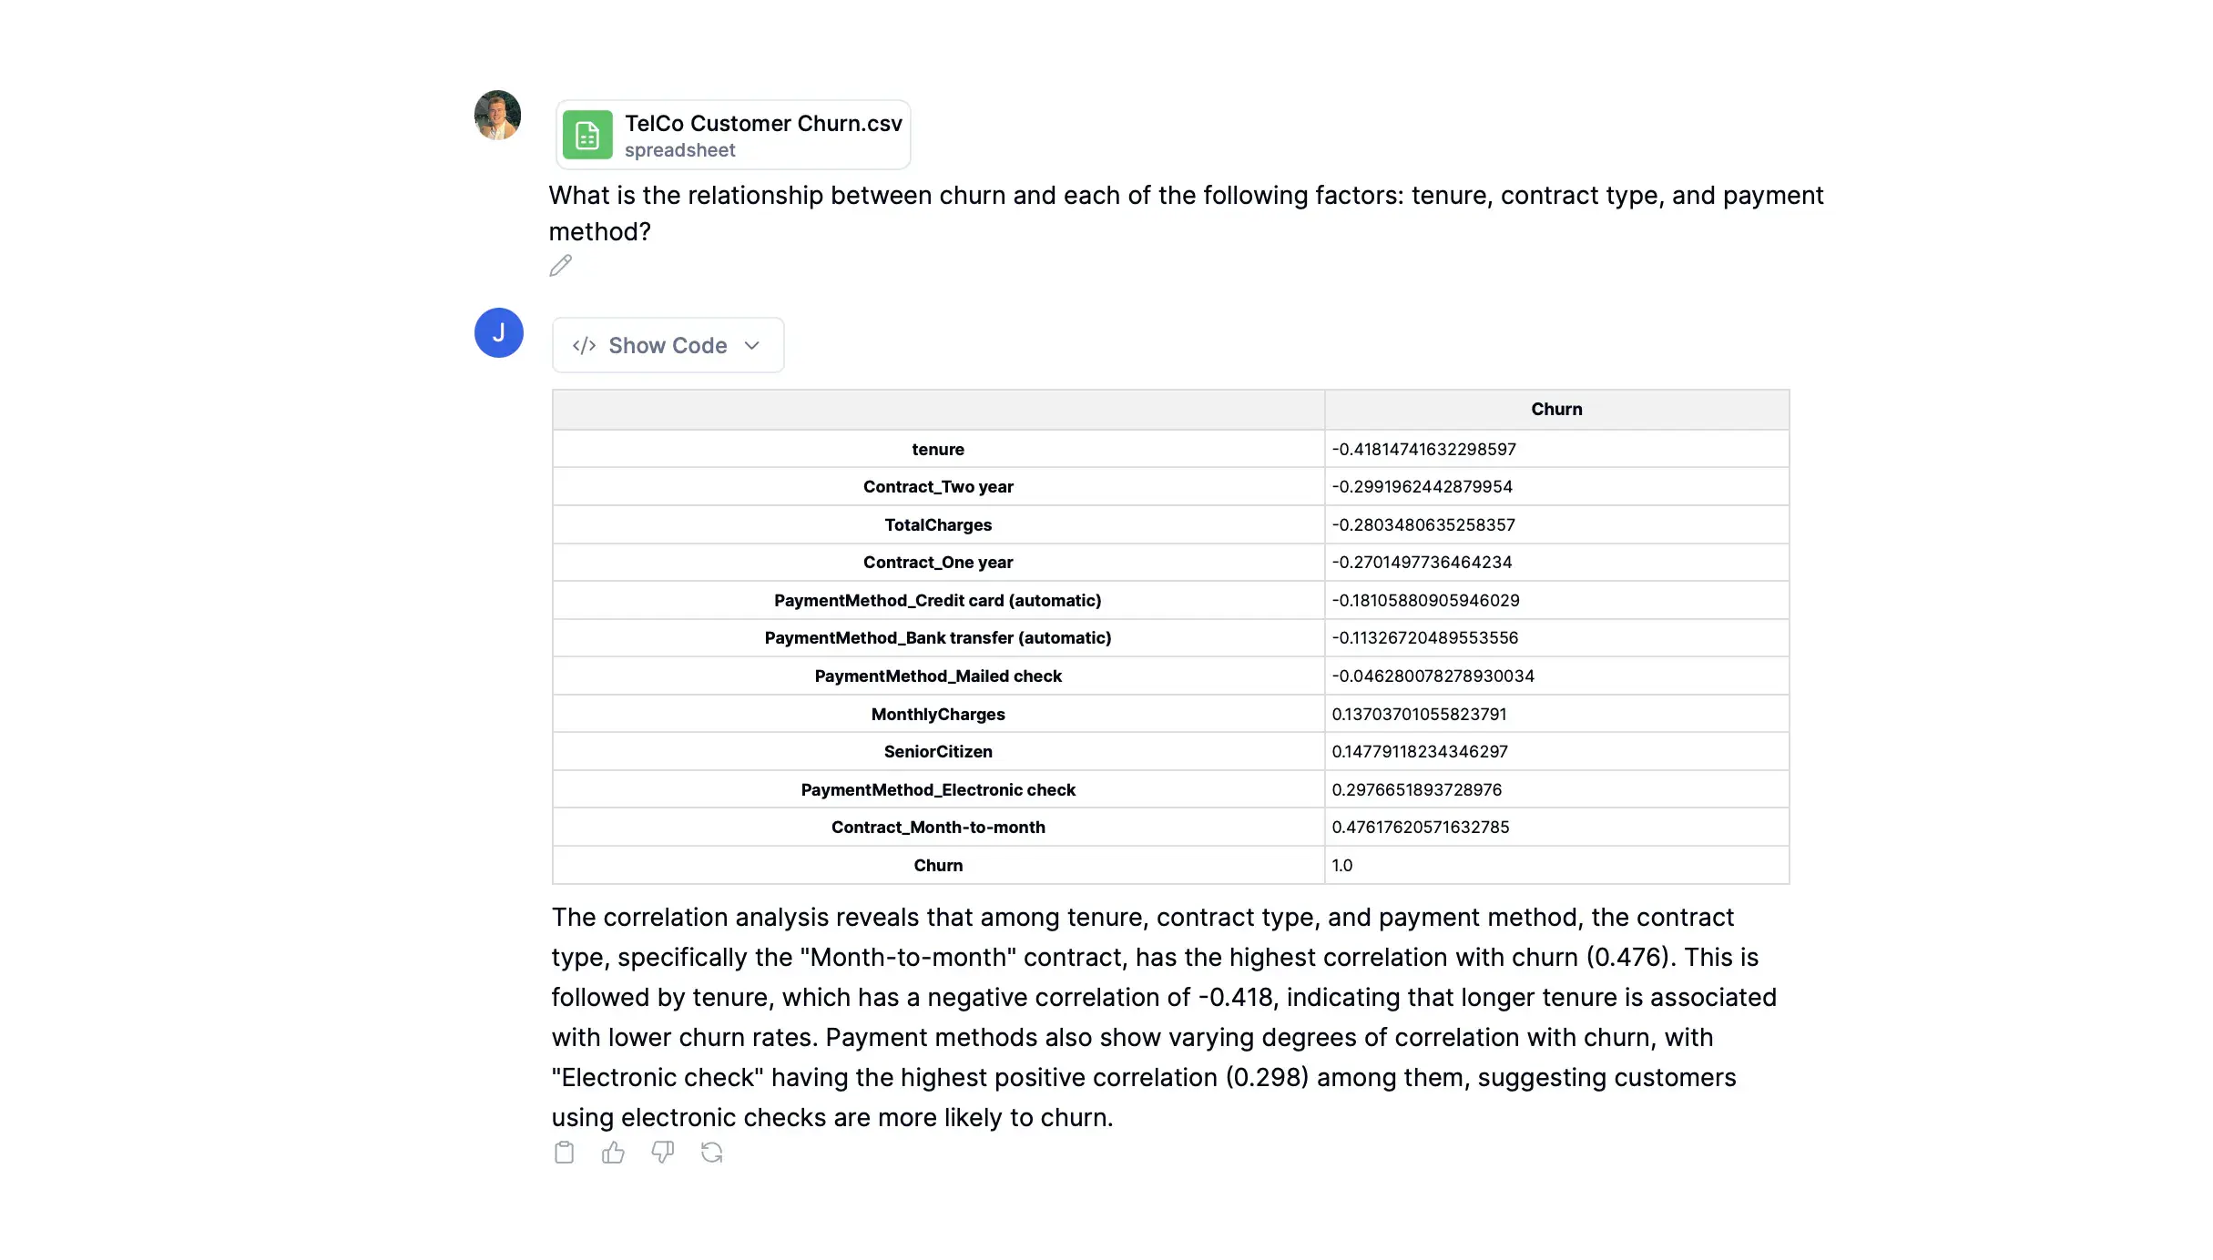Click the Contract_Two year row label
This screenshot has width=2213, height=1260.
coord(937,486)
